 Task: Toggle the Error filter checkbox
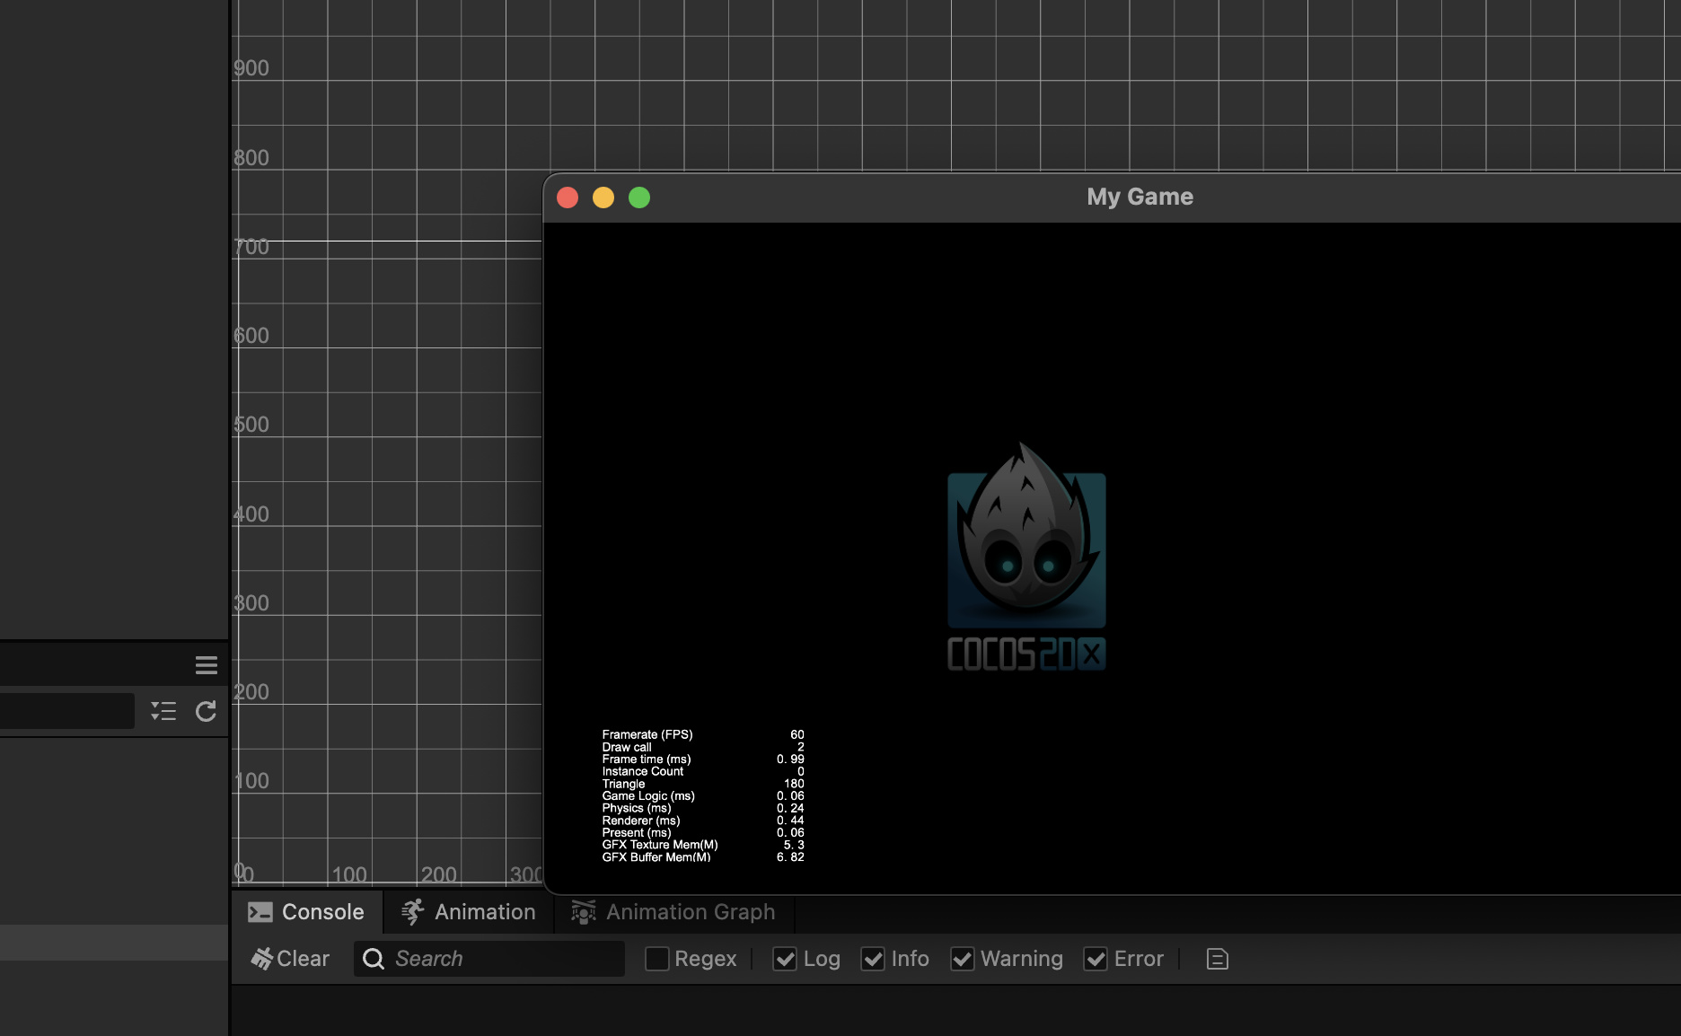point(1096,959)
